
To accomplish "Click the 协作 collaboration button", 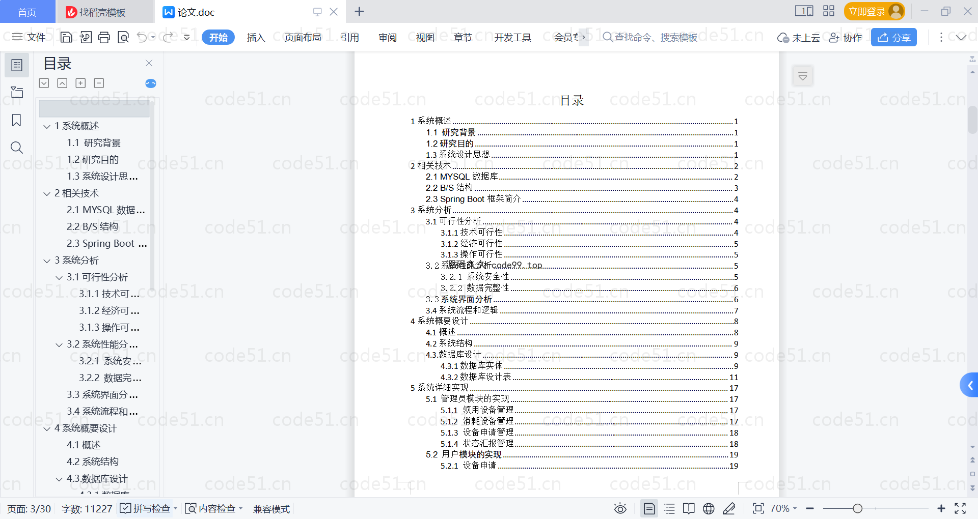I will coord(846,37).
